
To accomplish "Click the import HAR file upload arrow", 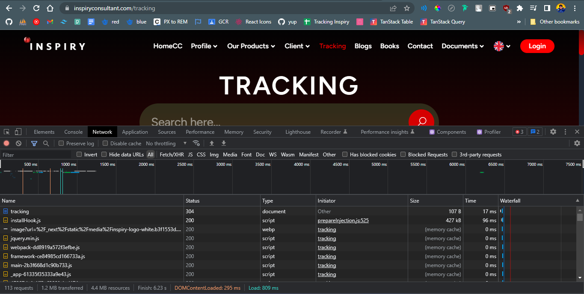I will 211,143.
